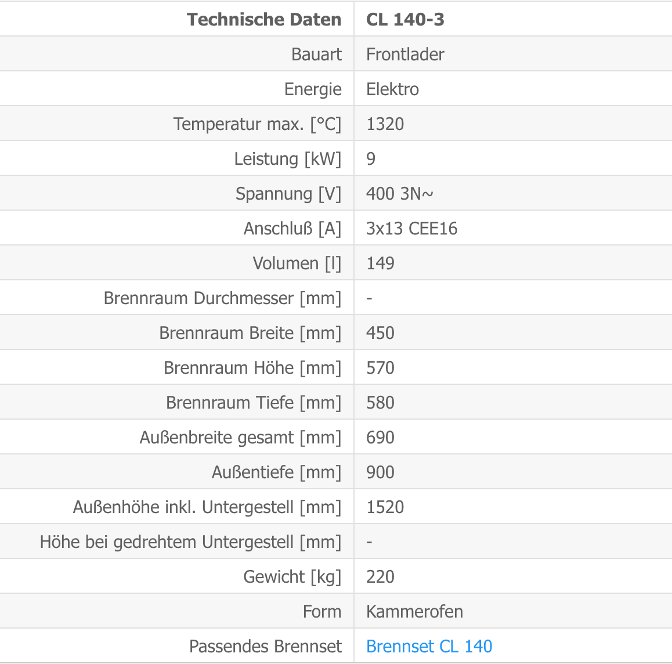Select the Brennraum Höhe value 570
Image resolution: width=672 pixels, height=664 pixels.
pyautogui.click(x=380, y=368)
